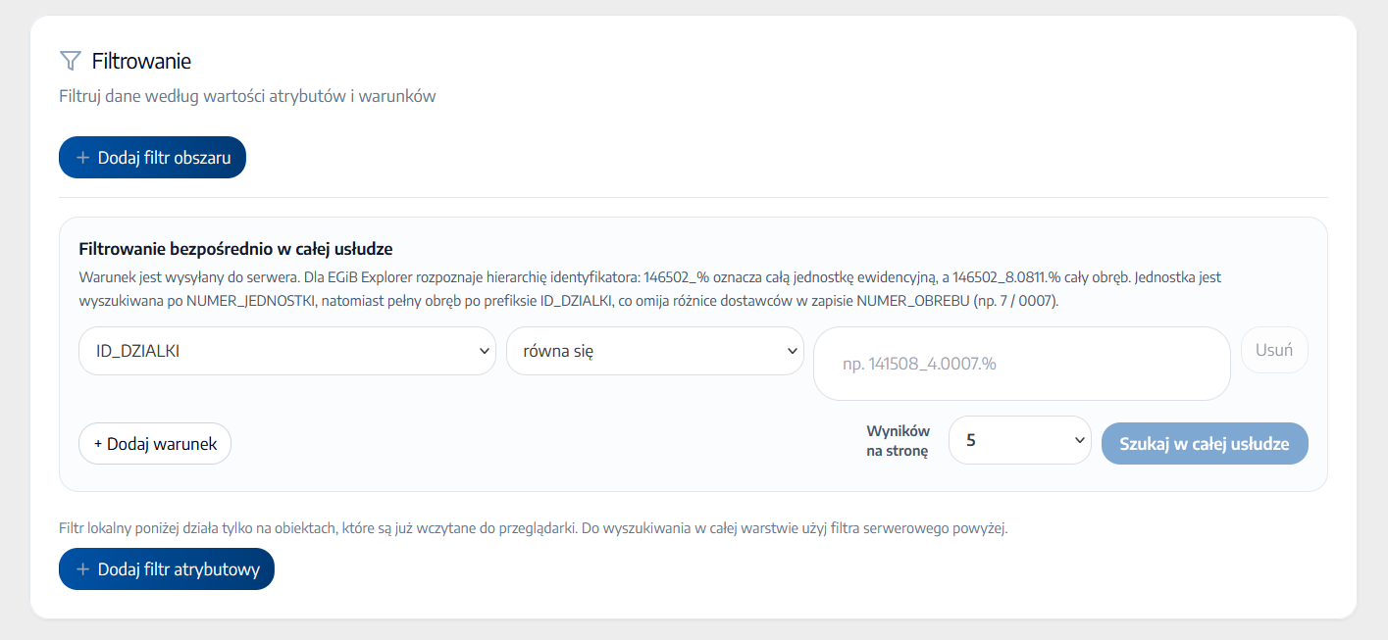
Task: Open the results per page dropdown showing 5
Action: tap(1020, 440)
